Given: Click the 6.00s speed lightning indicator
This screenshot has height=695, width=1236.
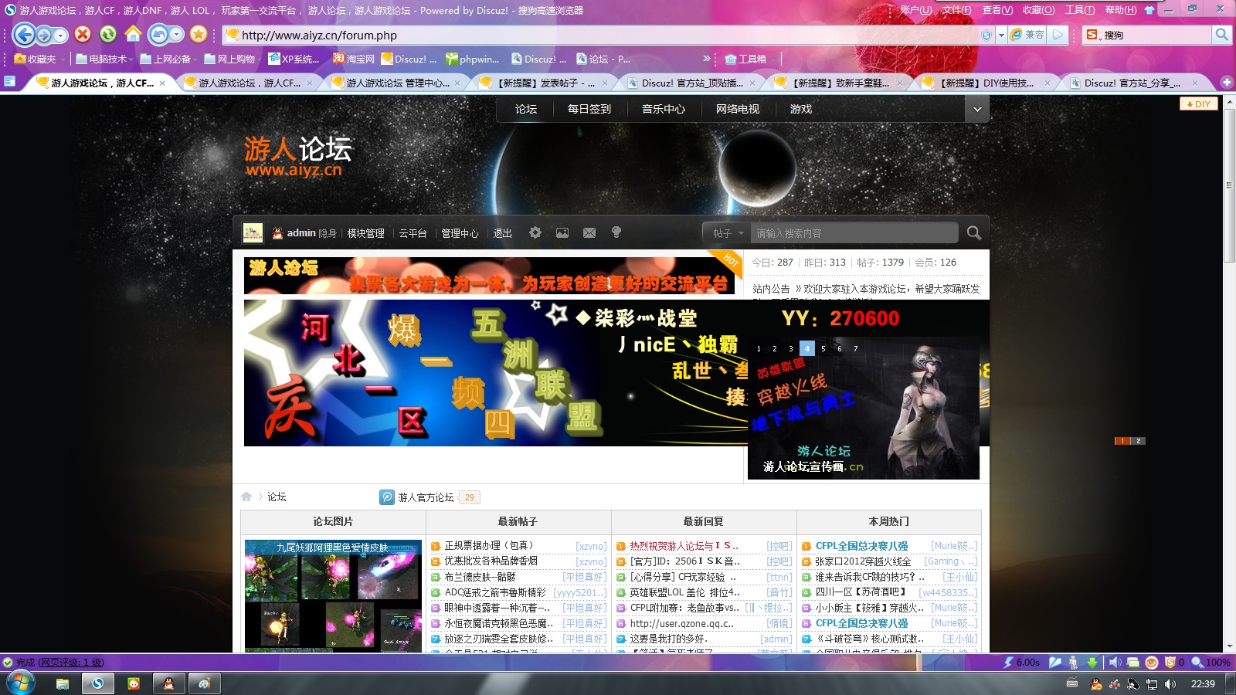Looking at the screenshot, I should pyautogui.click(x=1021, y=663).
